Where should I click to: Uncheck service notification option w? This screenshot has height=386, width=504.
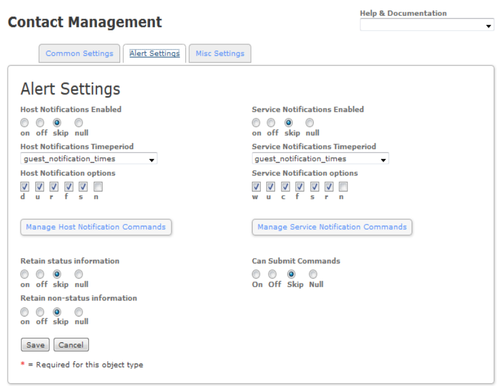pos(256,187)
